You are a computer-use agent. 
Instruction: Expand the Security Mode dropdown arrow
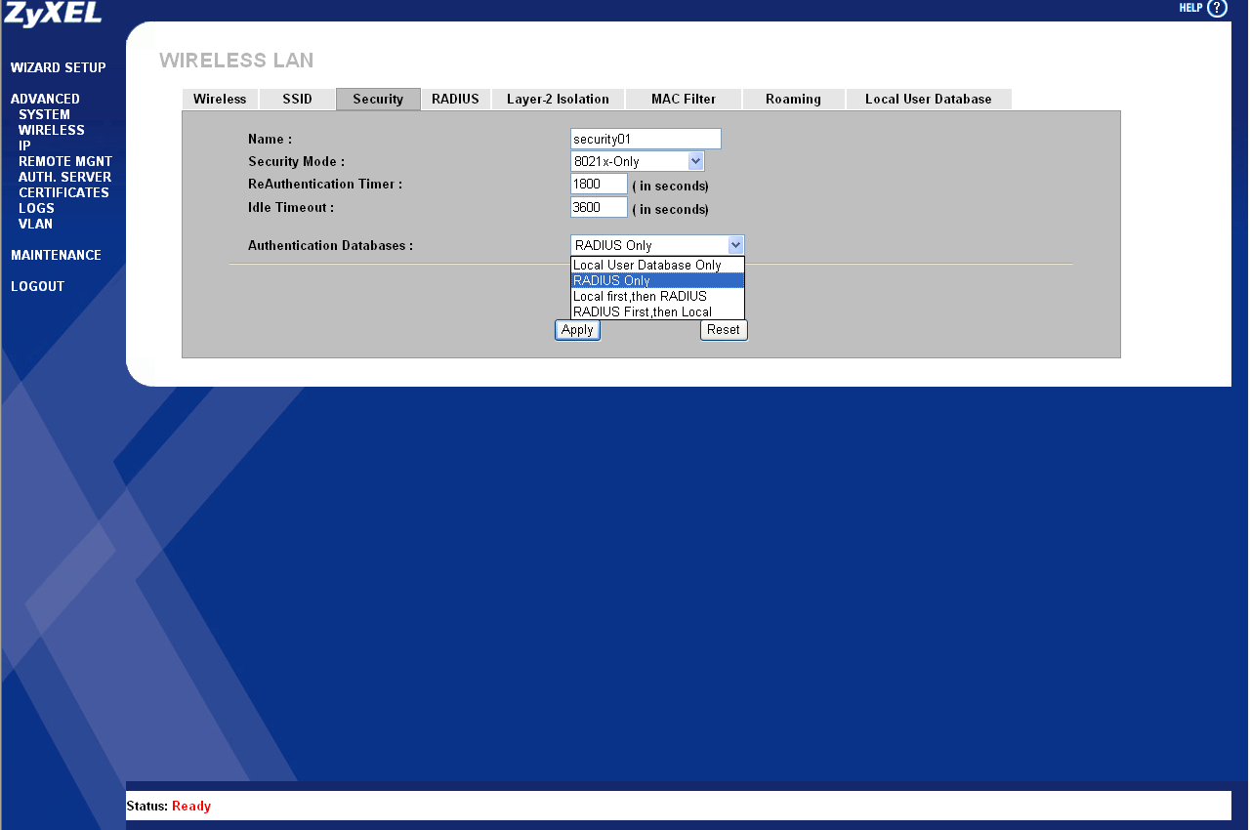point(695,161)
